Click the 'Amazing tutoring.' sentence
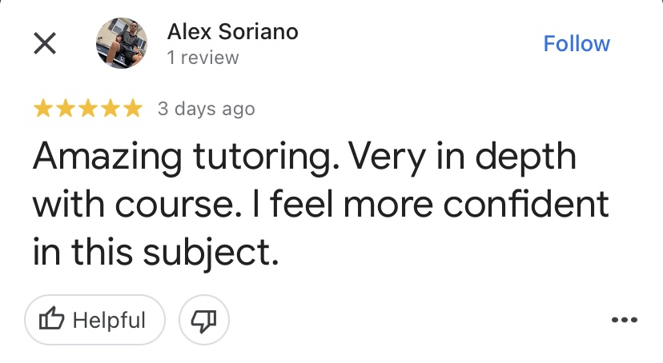 [181, 156]
